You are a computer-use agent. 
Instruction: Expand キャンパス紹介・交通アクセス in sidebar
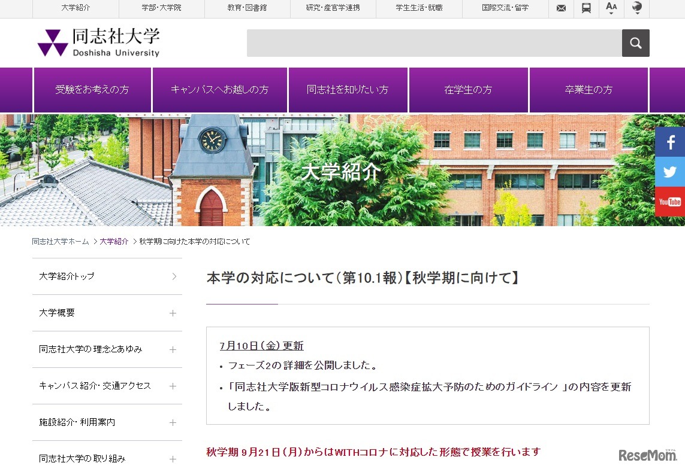click(173, 386)
